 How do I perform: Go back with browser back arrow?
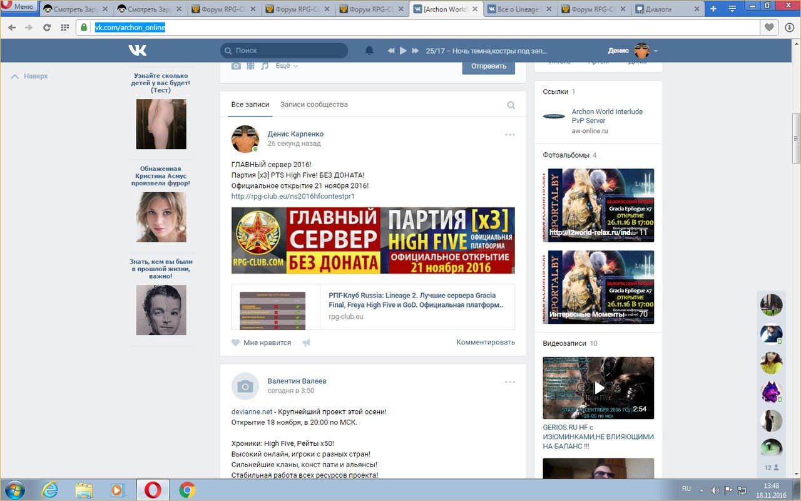click(13, 28)
